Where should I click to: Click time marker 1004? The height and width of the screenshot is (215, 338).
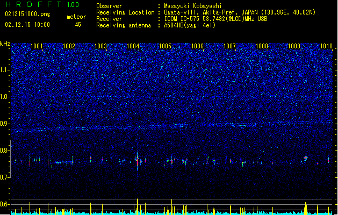point(133,46)
